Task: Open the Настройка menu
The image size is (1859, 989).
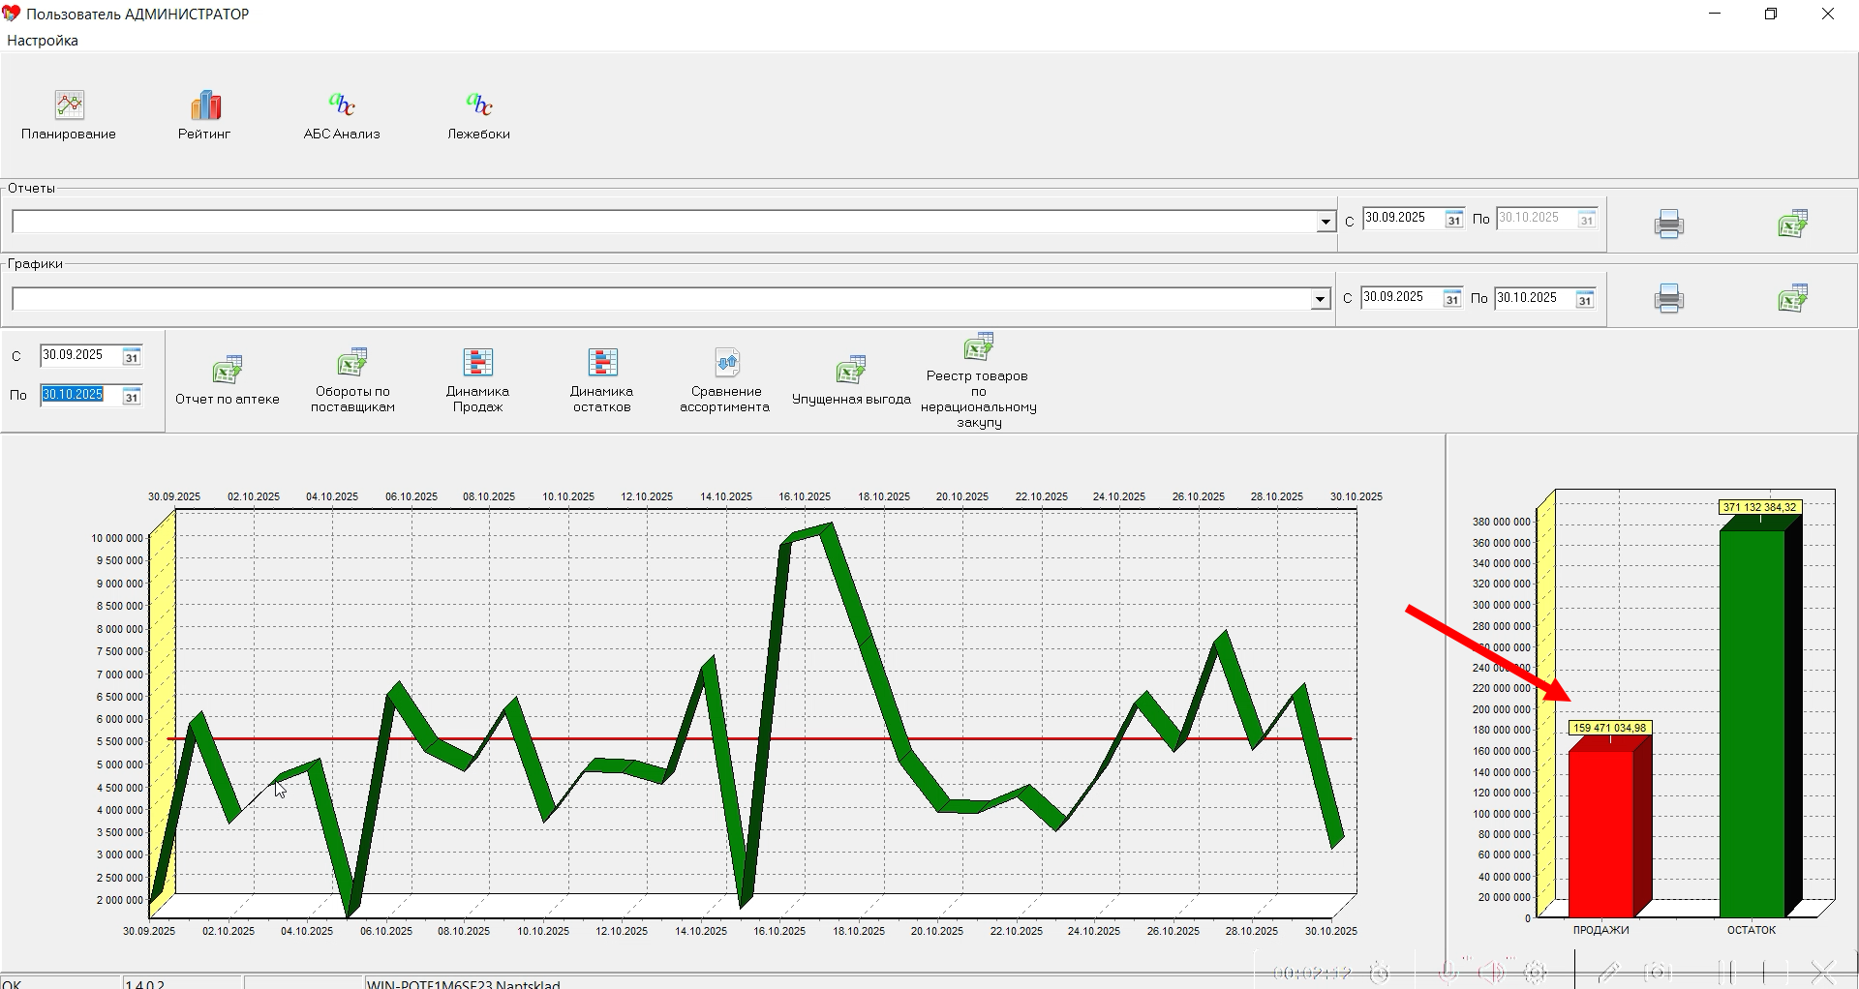Action: (x=43, y=41)
